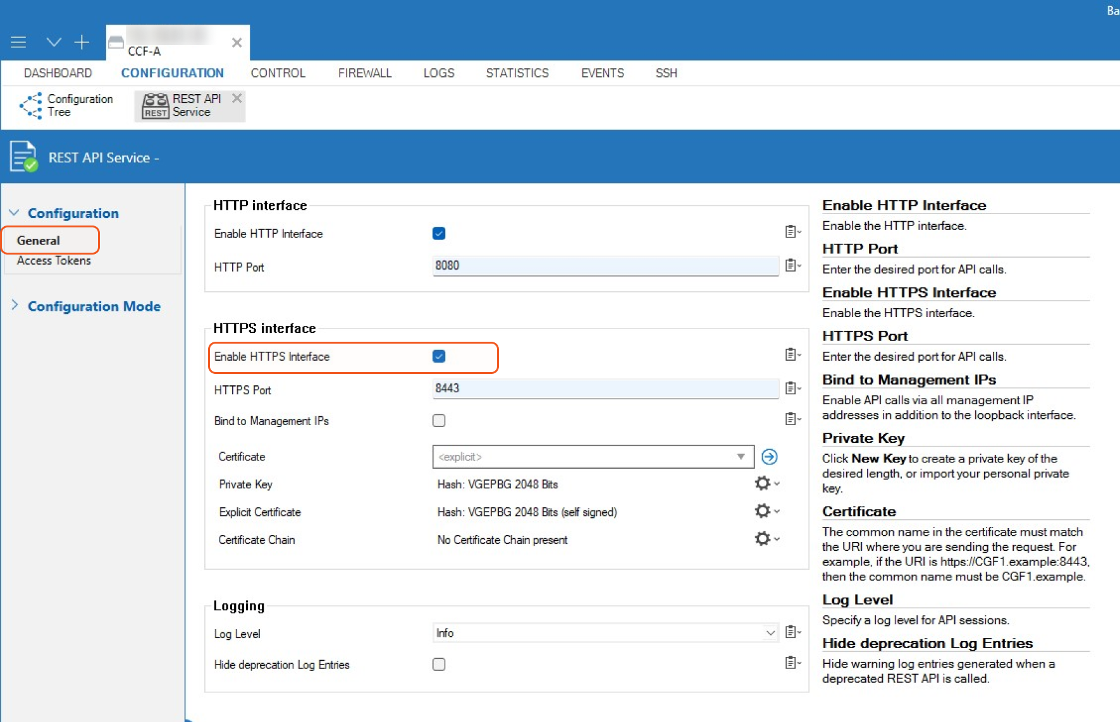Image resolution: width=1120 pixels, height=722 pixels.
Task: Click the Certificate arrow go-to icon
Action: [x=769, y=457]
